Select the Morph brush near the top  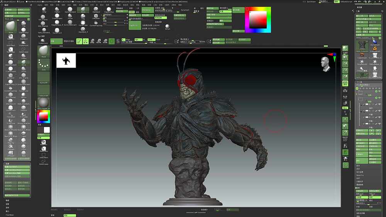(x=168, y=27)
